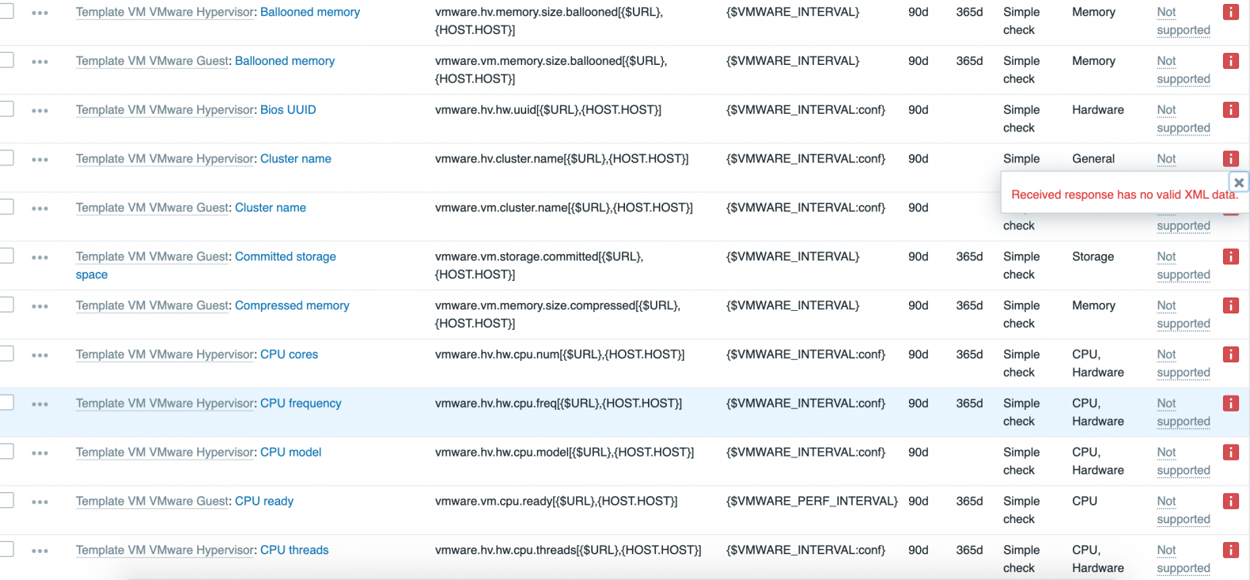Viewport: 1250px width, 580px height.
Task: Show the error info icon for CPU cores
Action: (x=1231, y=354)
